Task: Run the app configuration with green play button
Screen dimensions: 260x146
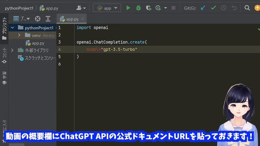Action: (x=128, y=8)
